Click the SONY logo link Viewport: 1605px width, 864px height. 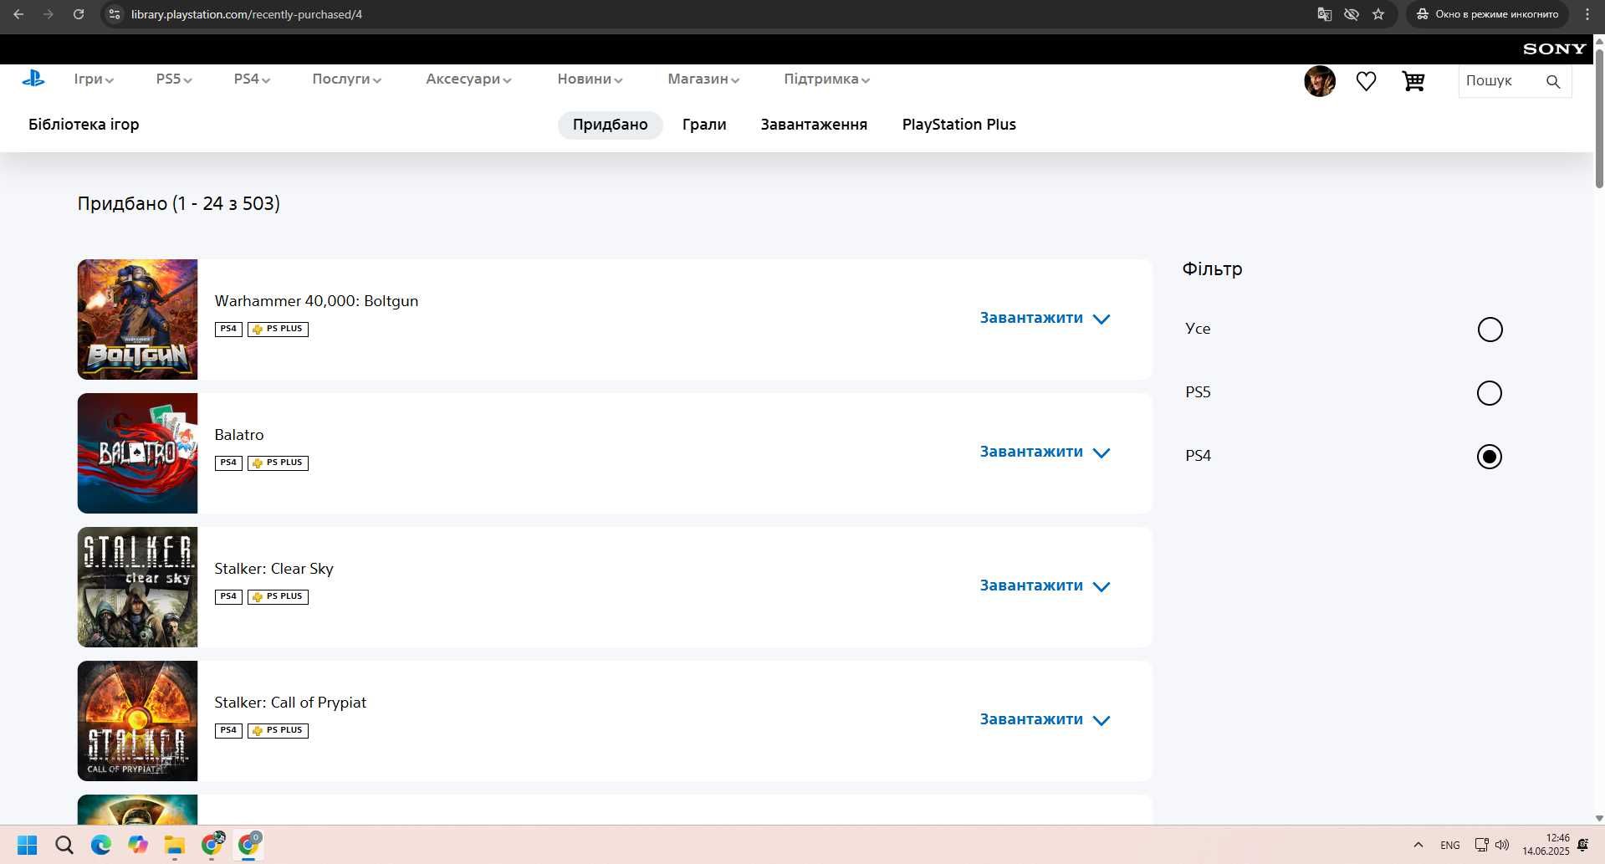point(1554,49)
